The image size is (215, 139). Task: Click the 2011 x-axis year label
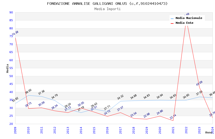[41, 130]
